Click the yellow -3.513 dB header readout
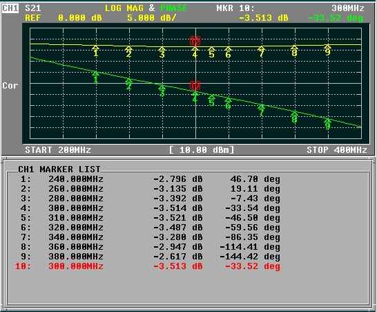The image size is (377, 312). 264,18
